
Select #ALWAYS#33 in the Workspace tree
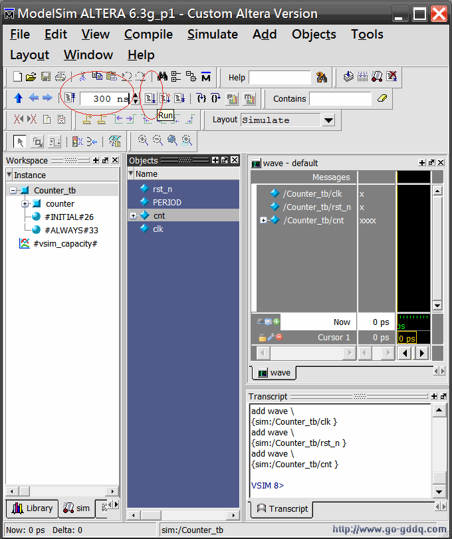pyautogui.click(x=71, y=231)
